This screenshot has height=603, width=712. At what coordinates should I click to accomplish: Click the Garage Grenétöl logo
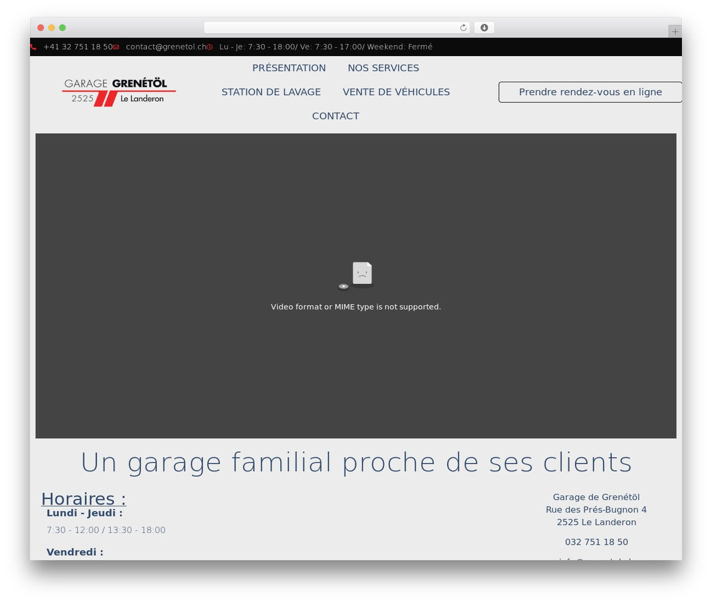point(119,92)
